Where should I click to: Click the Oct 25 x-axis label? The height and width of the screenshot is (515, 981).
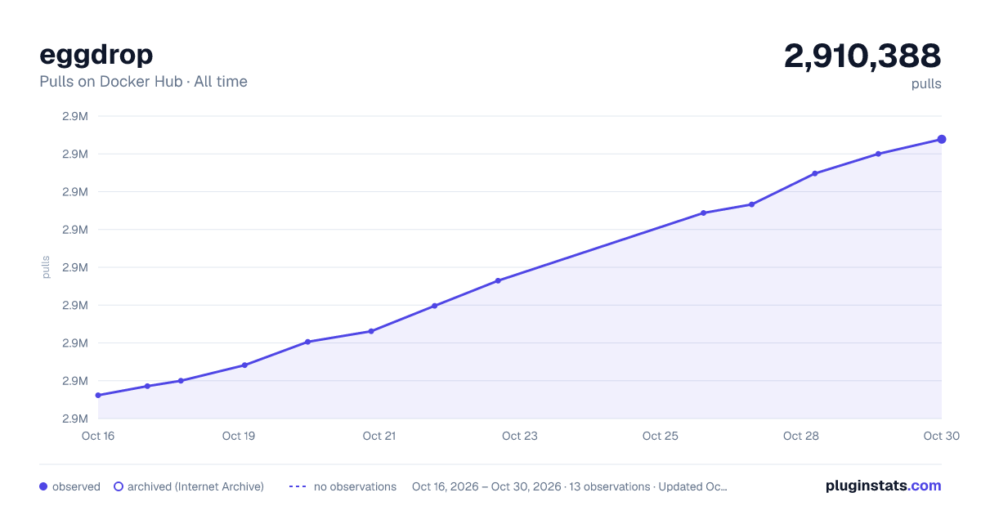click(661, 436)
